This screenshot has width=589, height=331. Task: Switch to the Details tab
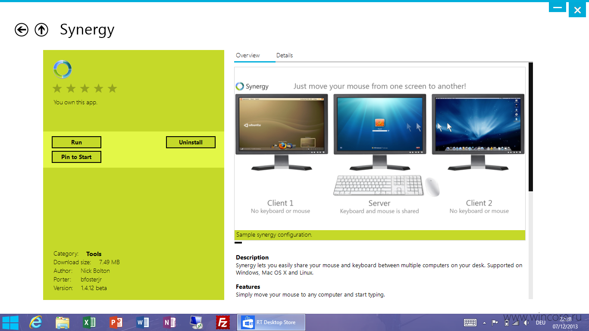[x=285, y=56]
